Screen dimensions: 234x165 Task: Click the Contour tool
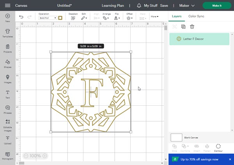218,148
